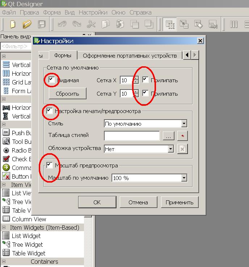
Task: Click the Применить button
Action: tap(180, 202)
